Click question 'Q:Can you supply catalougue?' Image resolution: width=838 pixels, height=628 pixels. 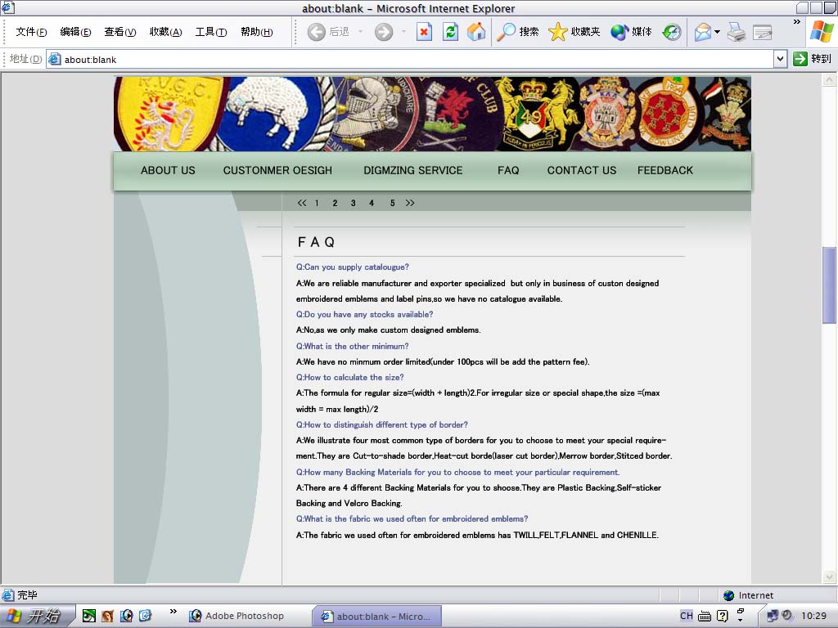coord(352,267)
